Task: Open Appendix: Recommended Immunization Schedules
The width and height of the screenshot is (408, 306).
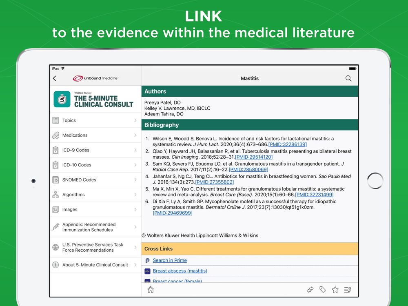Action: click(x=95, y=227)
